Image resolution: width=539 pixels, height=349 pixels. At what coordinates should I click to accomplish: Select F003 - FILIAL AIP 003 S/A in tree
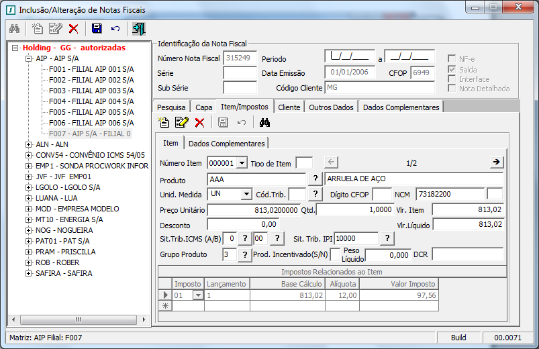click(x=91, y=91)
